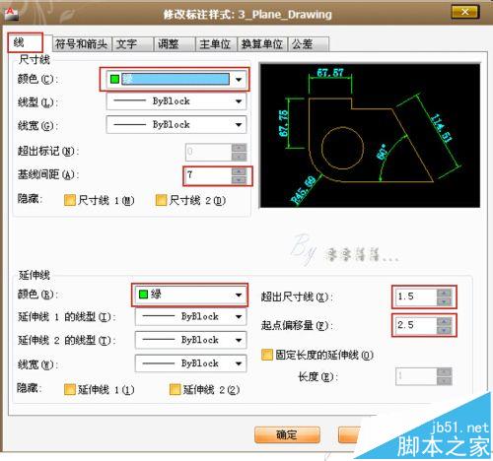Increase 起点偏移量 with up arrow
The height and width of the screenshot is (461, 493).
[x=445, y=322]
